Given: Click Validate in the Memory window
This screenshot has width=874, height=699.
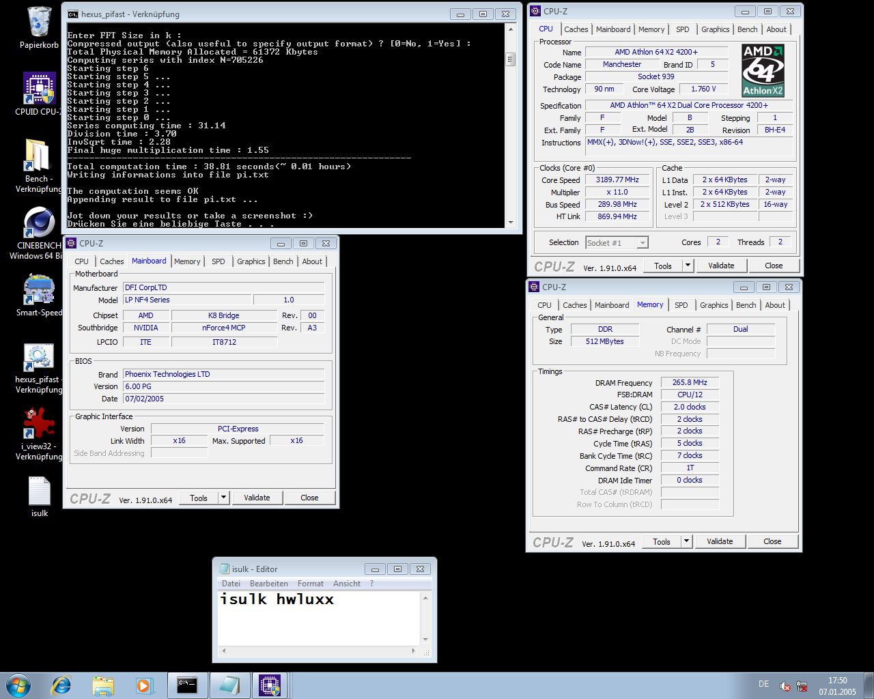Looking at the screenshot, I should [720, 541].
